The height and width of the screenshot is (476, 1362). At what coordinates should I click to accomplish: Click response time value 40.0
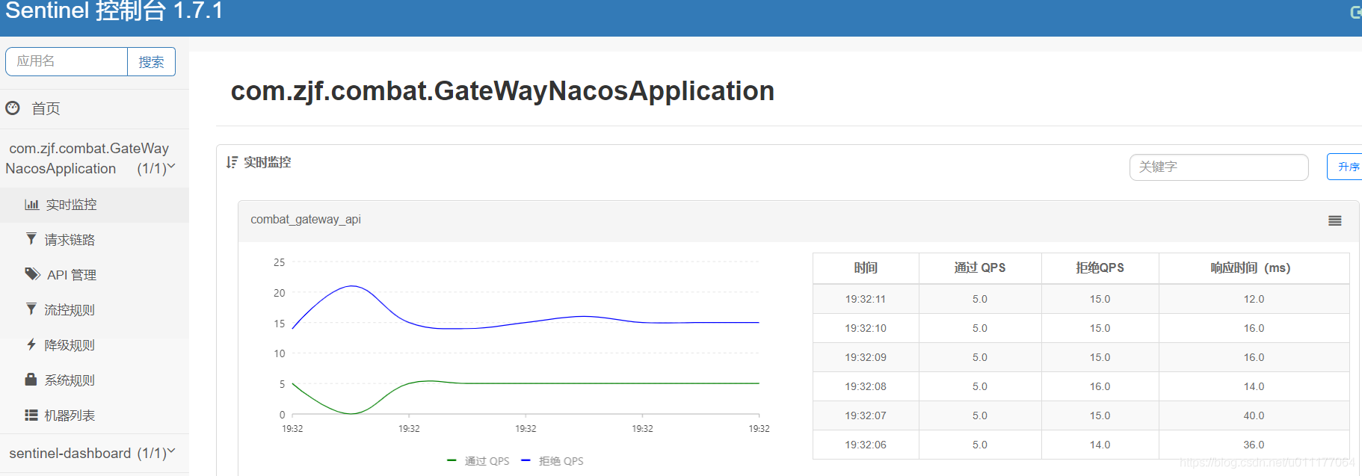click(x=1254, y=415)
